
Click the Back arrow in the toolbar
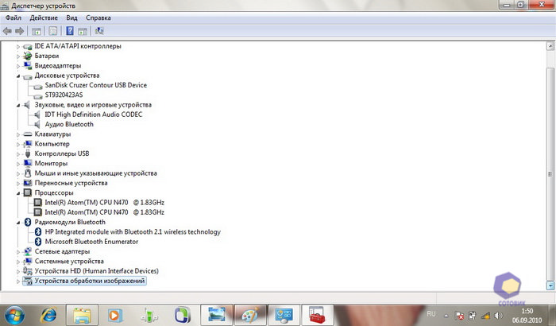[x=7, y=31]
